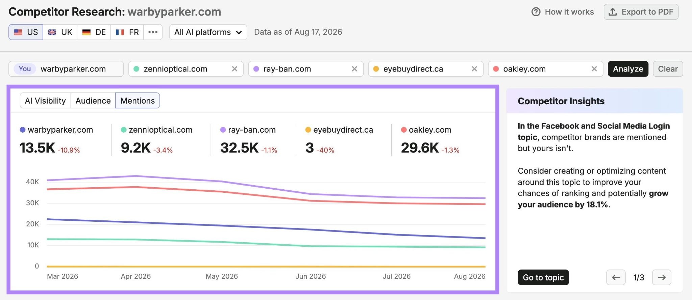Click the ray-ban.com input field
This screenshot has width=692, height=300.
pyautogui.click(x=306, y=69)
